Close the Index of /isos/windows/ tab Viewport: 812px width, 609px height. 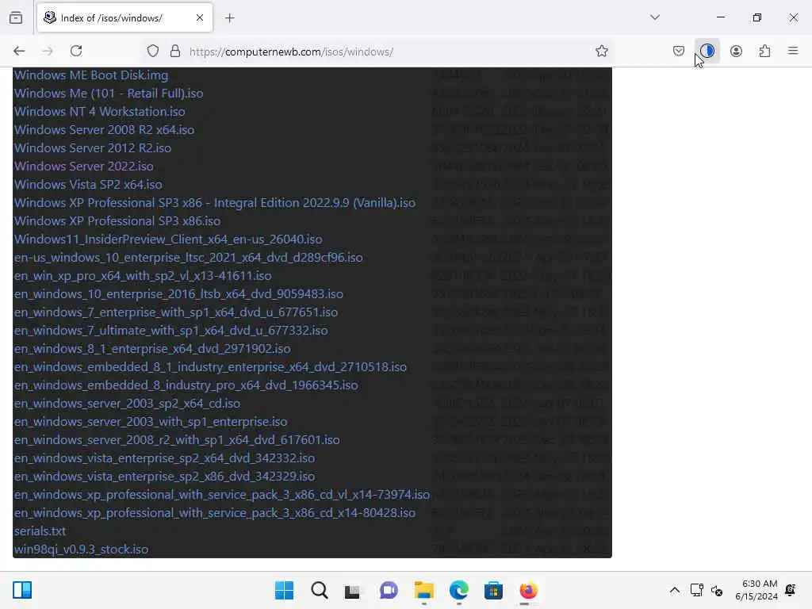[200, 18]
